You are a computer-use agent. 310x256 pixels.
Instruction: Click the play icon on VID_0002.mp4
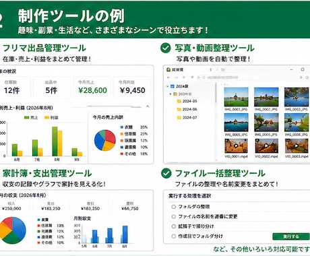pyautogui.click(x=266, y=146)
